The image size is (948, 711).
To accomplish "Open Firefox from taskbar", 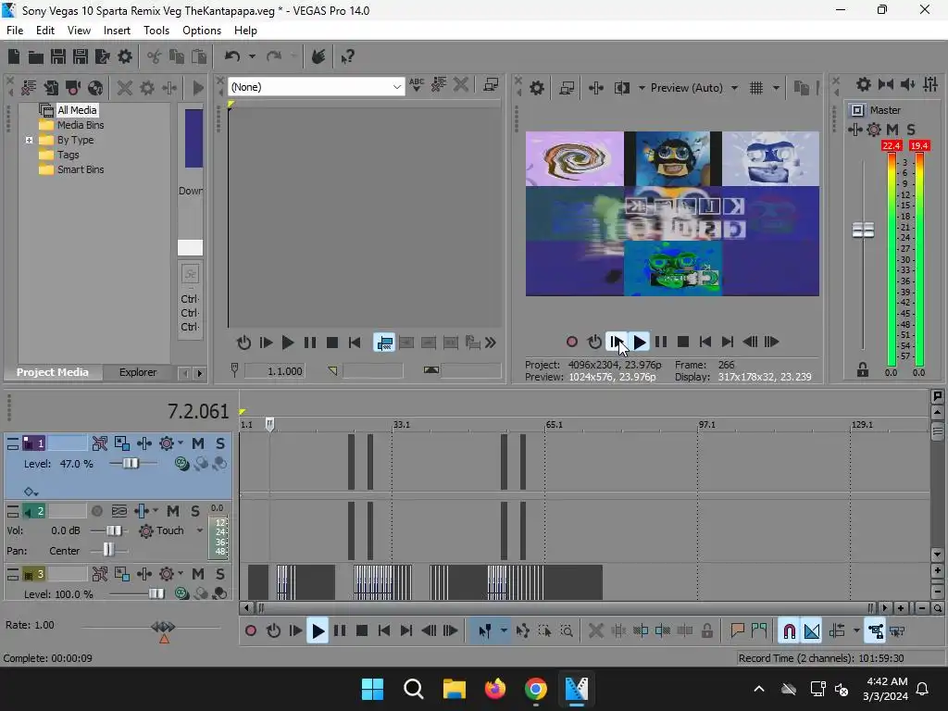I will tap(495, 689).
